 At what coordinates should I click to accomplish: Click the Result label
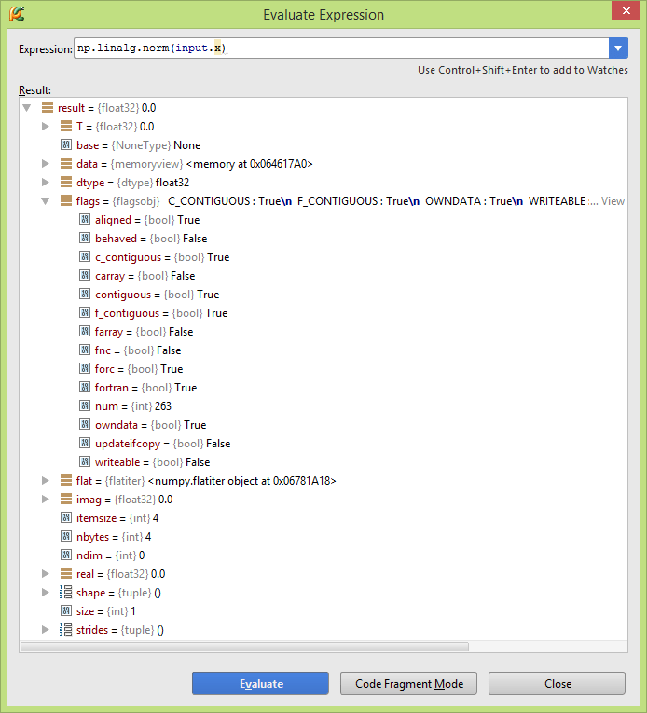[34, 90]
